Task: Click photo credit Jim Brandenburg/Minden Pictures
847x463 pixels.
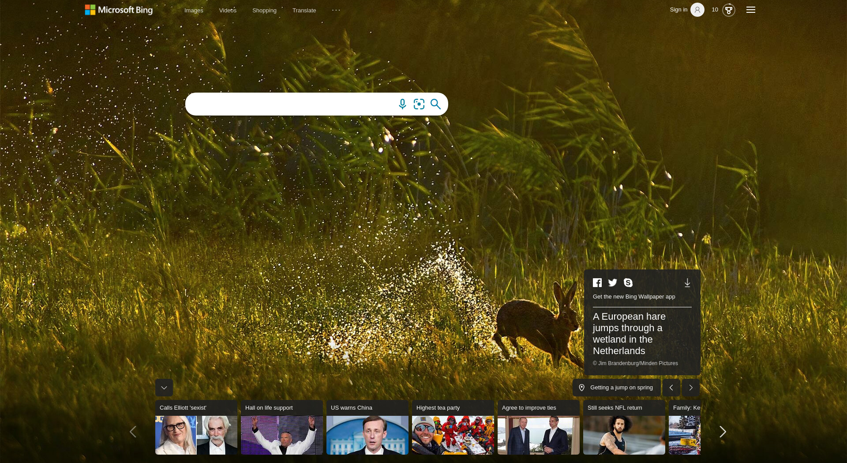Action: (635, 363)
